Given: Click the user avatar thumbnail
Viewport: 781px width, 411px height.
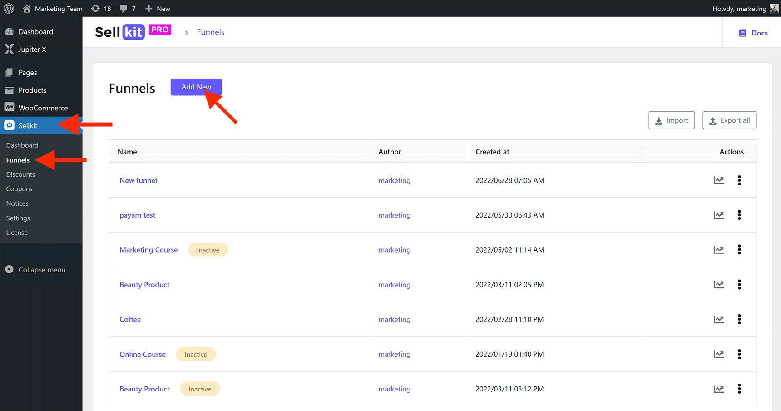Looking at the screenshot, I should [774, 9].
